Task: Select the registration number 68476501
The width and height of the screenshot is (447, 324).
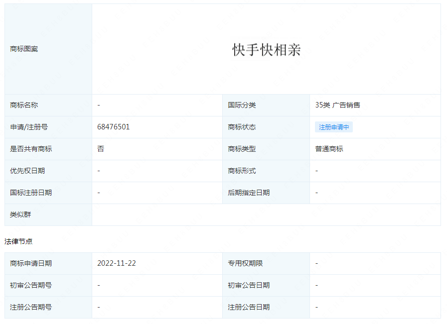Action: 114,127
